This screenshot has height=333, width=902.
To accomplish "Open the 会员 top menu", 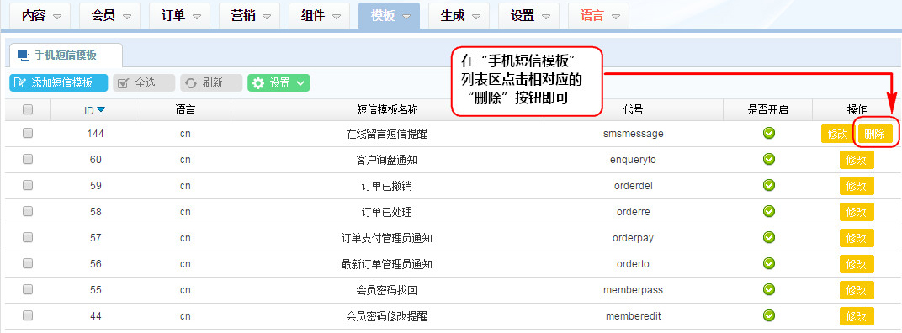I will tap(111, 15).
